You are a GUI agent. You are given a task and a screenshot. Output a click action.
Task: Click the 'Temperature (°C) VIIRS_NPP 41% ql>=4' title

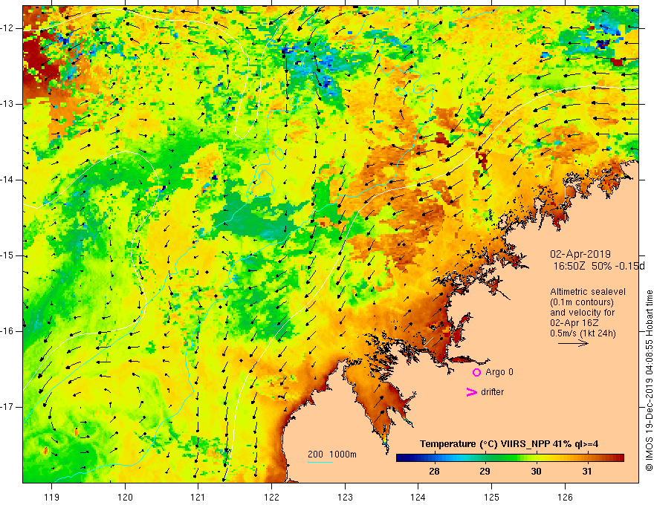click(x=509, y=444)
